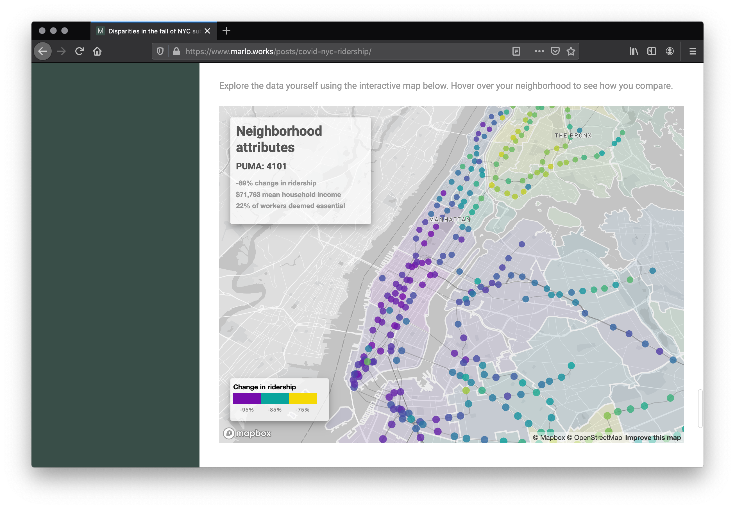
Task: Go back to the previous page
Action: (x=43, y=51)
